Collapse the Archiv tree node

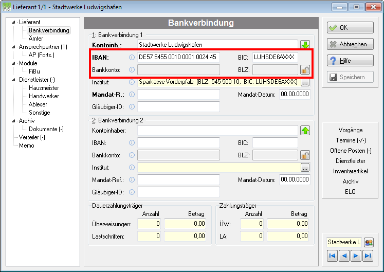point(14,121)
